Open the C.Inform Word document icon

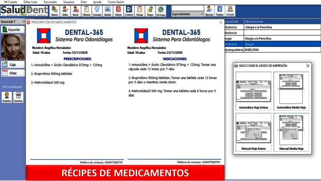pyautogui.click(x=129, y=11)
